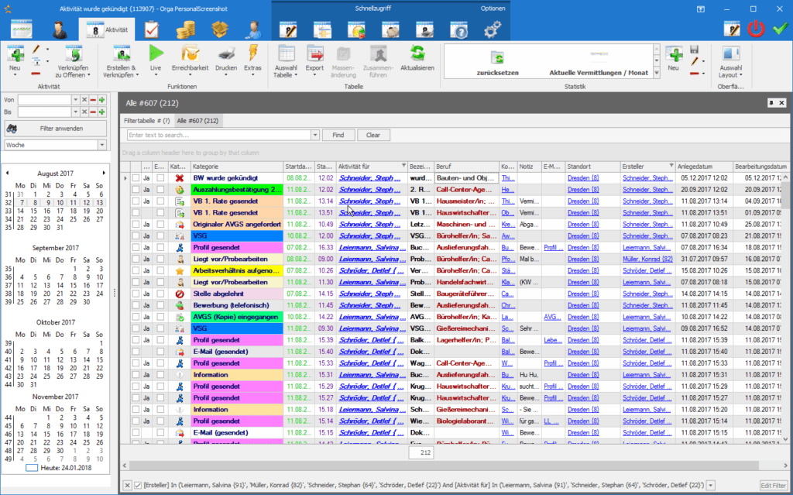This screenshot has width=793, height=495.
Task: Open the Erreichbarkeit function
Action: [191, 58]
